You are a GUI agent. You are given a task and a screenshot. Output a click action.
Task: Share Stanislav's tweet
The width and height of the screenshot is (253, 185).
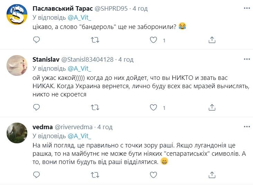pyautogui.click(x=212, y=108)
